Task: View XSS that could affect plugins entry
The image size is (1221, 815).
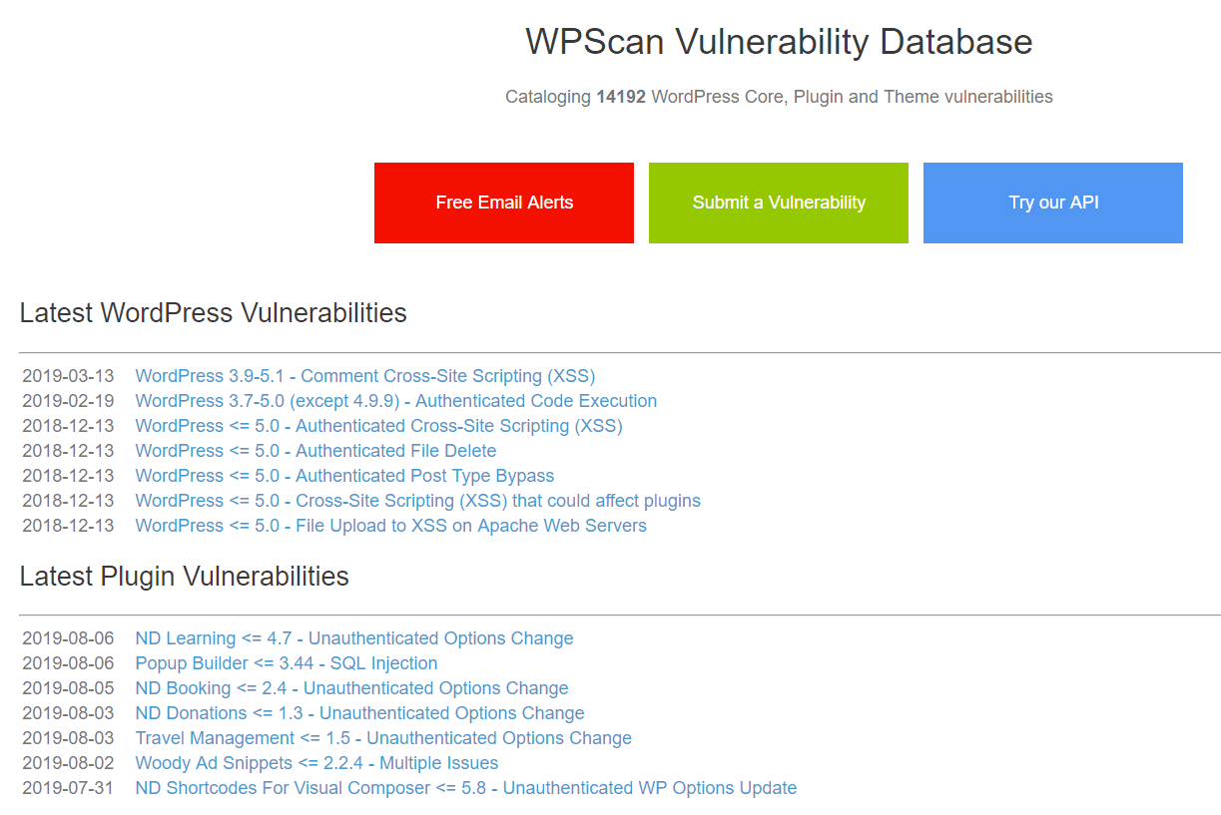Action: click(x=418, y=501)
